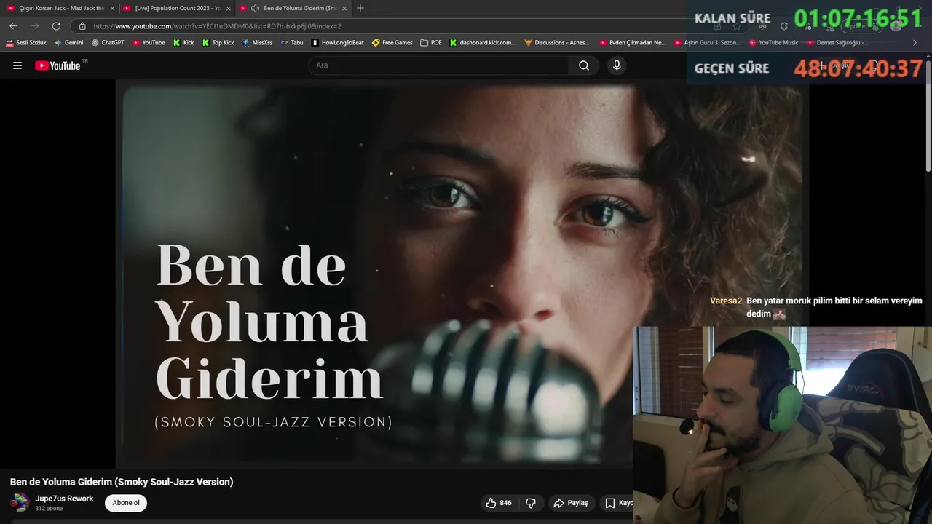Click the YouTube logo to go home
932x524 pixels.
pos(58,65)
